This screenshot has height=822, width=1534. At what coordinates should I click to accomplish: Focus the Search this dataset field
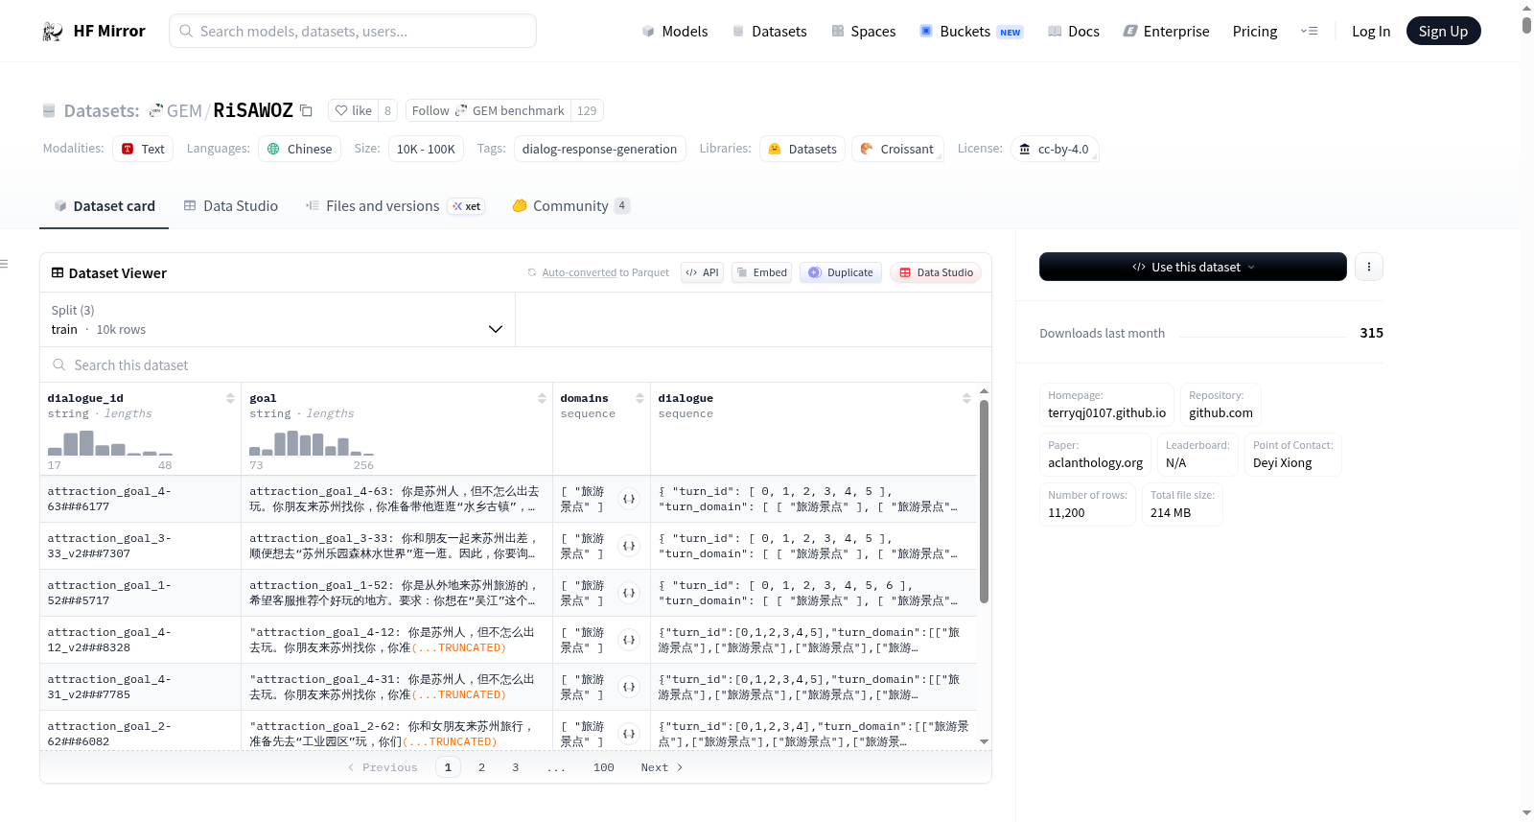tap(516, 365)
